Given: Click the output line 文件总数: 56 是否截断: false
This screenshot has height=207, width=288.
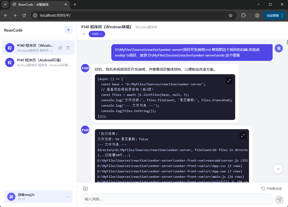Looking at the screenshot, I should [x=123, y=139].
